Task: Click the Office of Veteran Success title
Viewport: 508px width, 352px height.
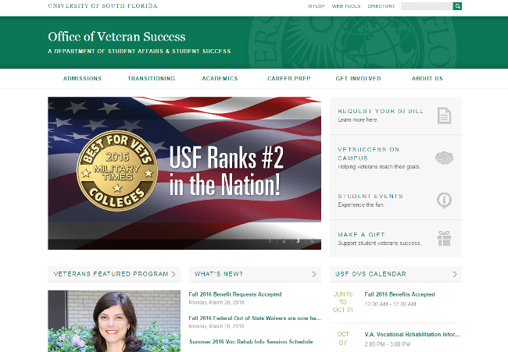Action: (116, 37)
